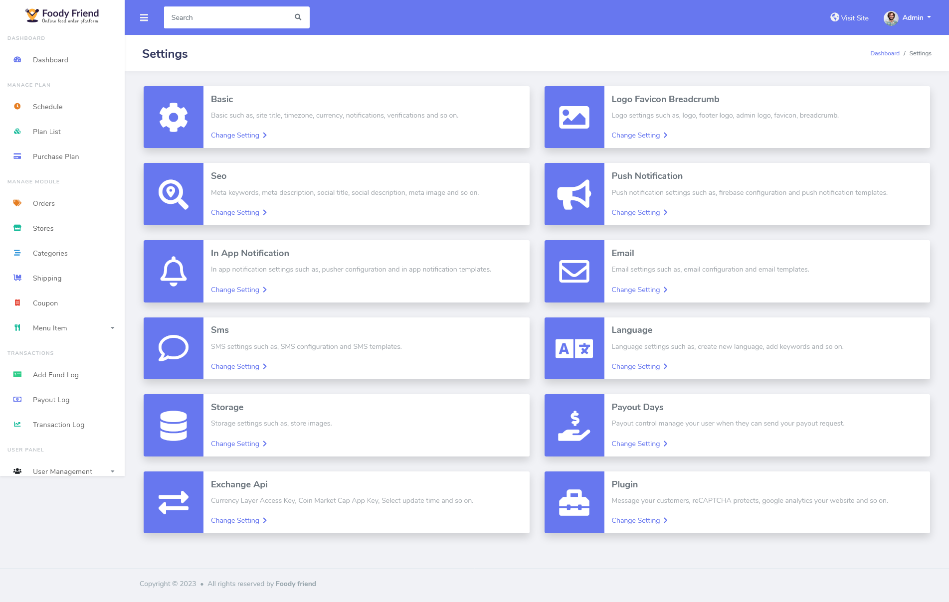949x602 pixels.
Task: Open Add Fund Log in the sidebar
Action: tap(62, 375)
